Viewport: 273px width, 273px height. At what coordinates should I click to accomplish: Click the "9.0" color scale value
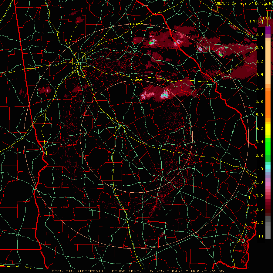click(259, 48)
